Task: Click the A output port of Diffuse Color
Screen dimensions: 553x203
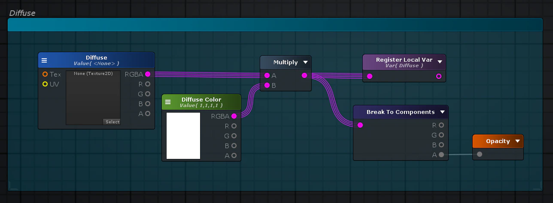Action: 234,156
